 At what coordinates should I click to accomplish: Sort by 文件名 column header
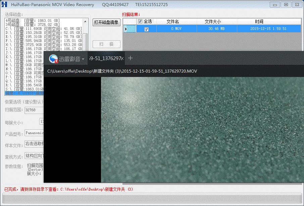tap(176, 22)
